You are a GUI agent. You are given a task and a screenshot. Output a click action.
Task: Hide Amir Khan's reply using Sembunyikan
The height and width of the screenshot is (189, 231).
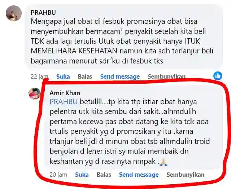(185, 175)
